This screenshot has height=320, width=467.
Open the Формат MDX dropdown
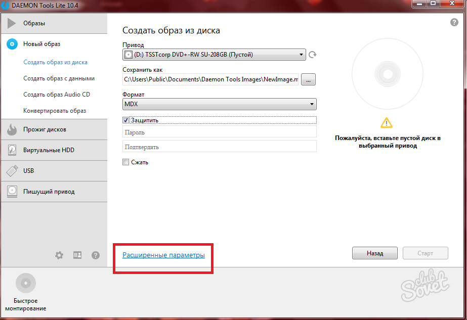tap(219, 104)
